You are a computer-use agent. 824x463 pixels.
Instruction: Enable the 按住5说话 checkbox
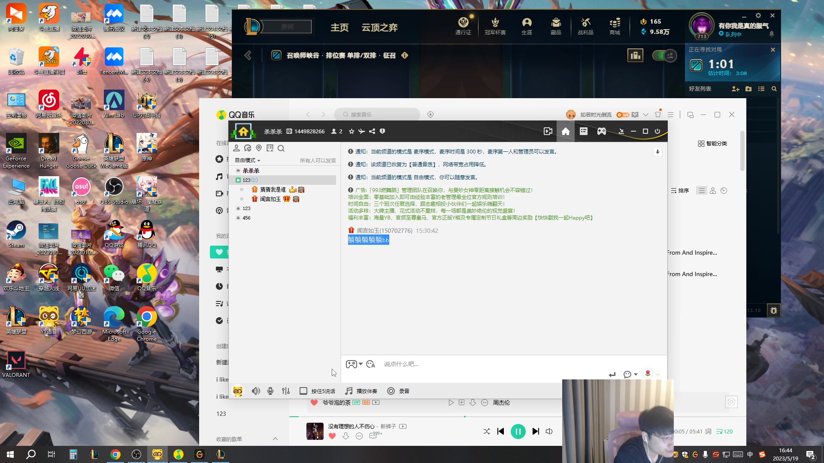303,391
